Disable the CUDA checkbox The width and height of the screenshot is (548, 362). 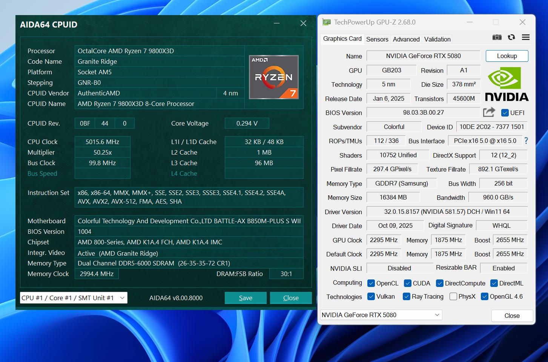pyautogui.click(x=408, y=283)
